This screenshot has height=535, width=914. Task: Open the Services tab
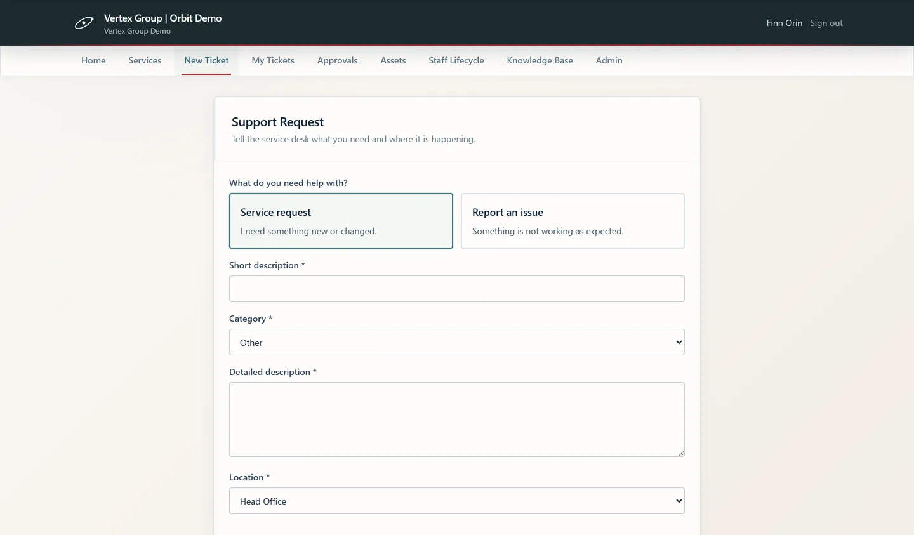click(x=145, y=60)
